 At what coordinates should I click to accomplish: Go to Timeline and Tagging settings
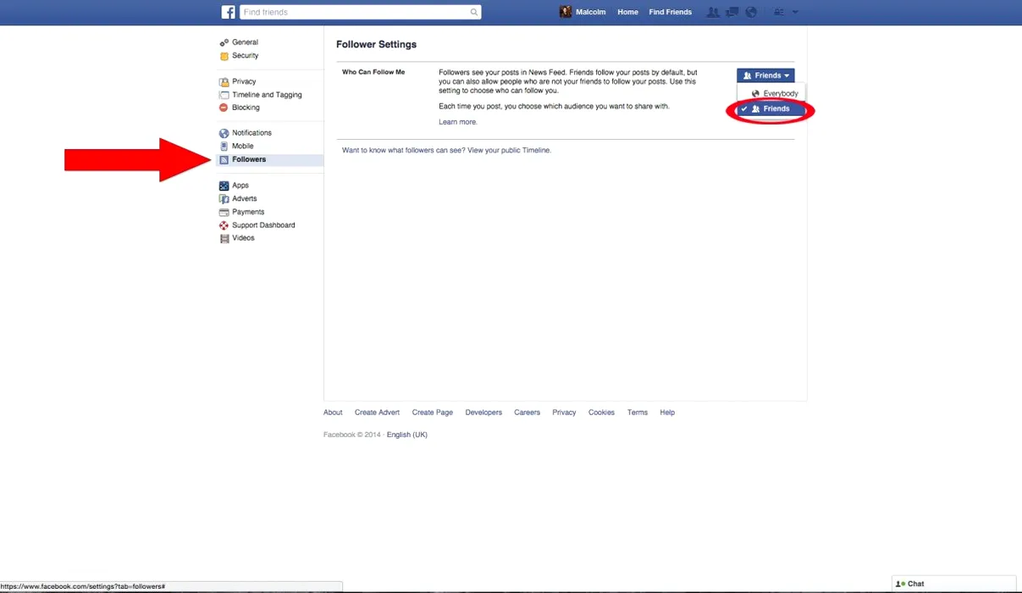click(267, 95)
